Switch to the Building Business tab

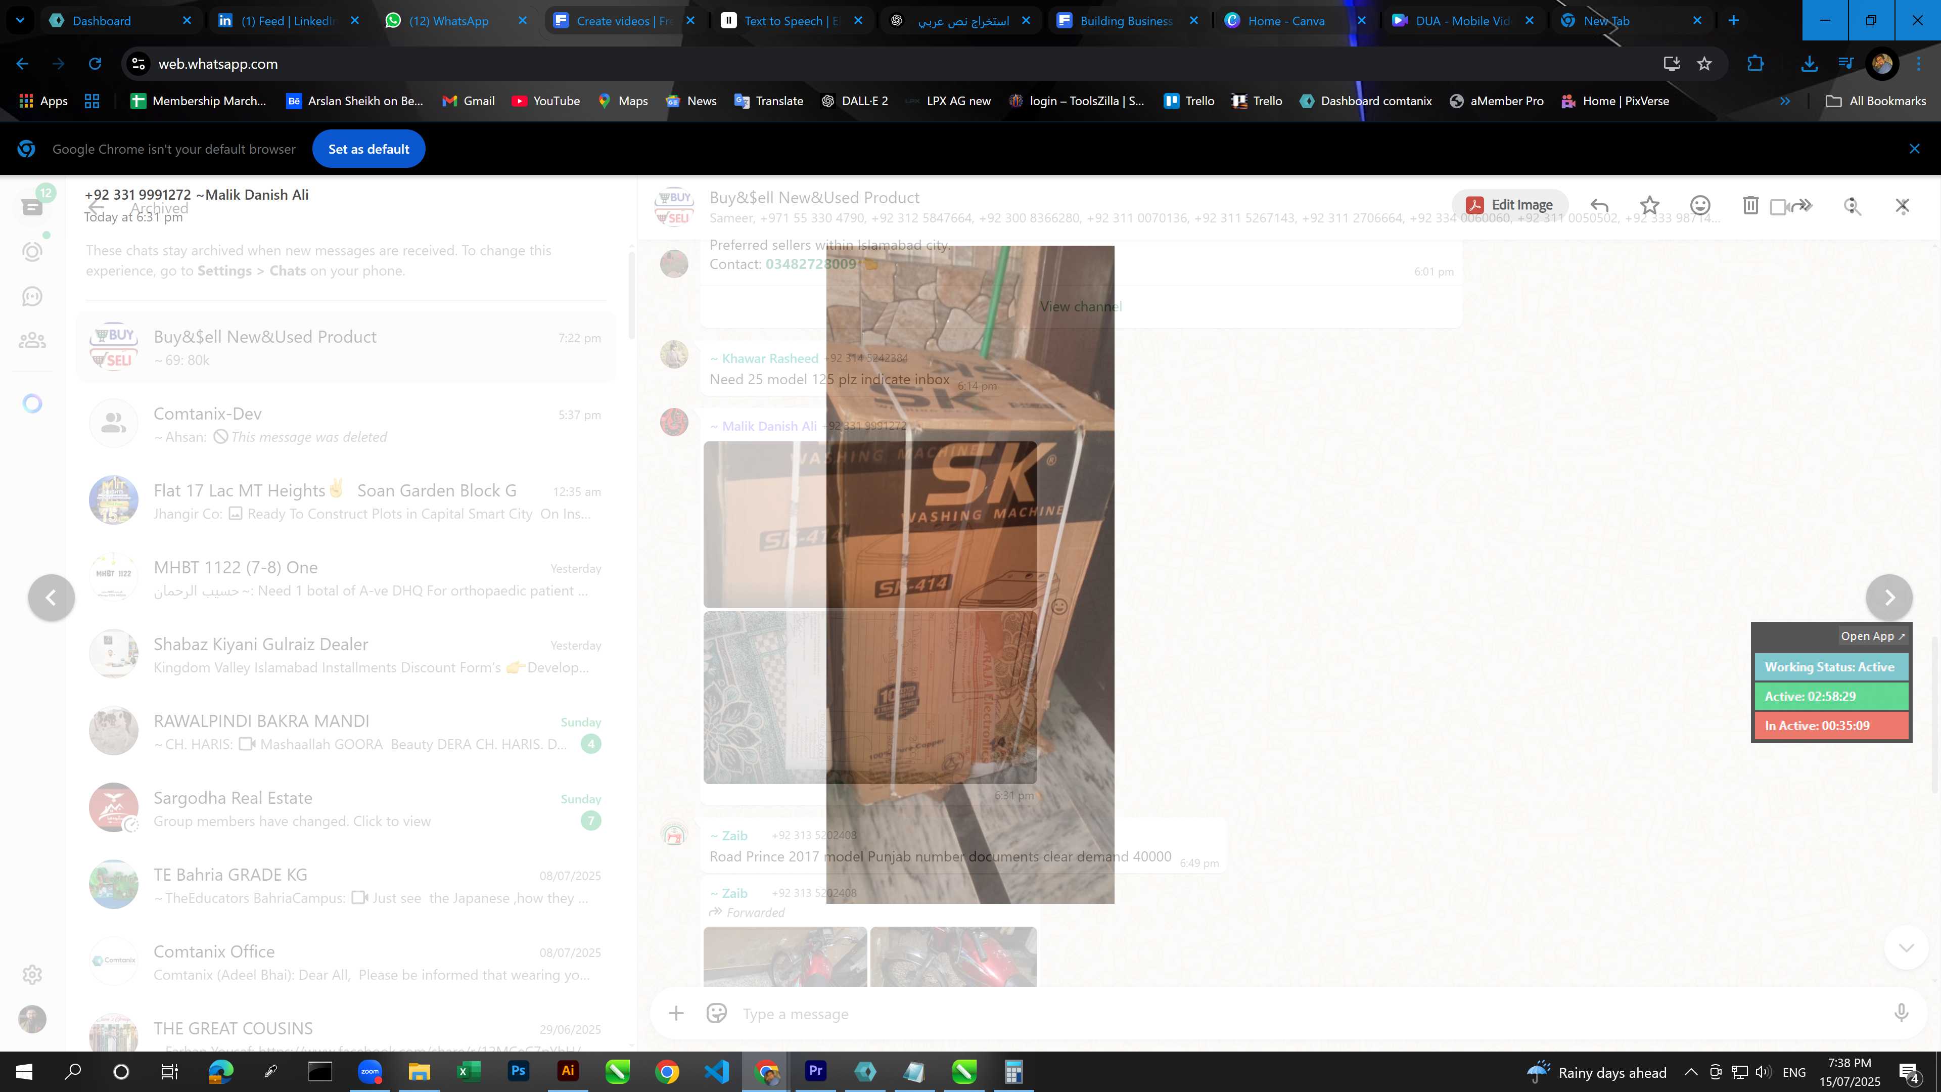pos(1127,21)
